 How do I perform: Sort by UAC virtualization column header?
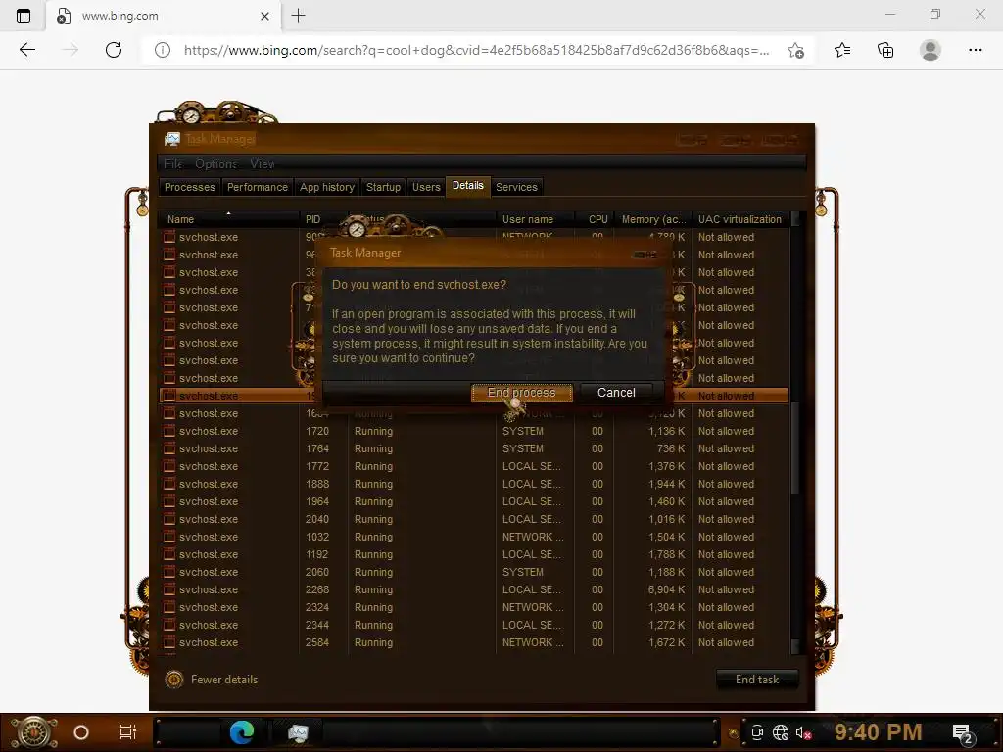click(x=740, y=219)
